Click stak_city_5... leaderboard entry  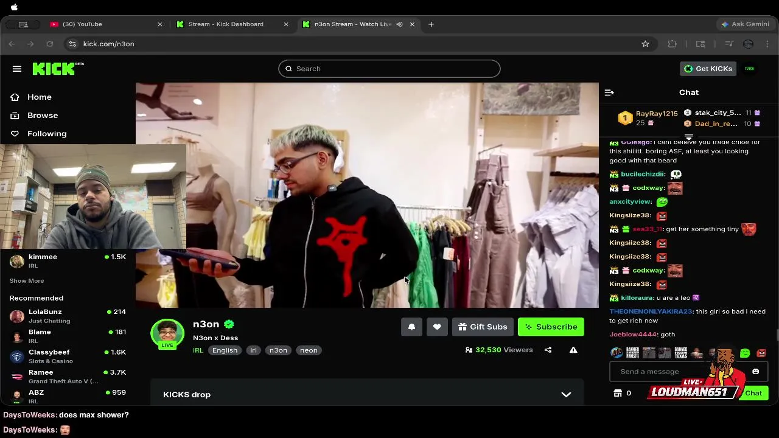(722, 113)
